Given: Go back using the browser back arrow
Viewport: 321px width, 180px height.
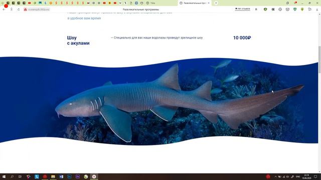Looking at the screenshot, I should tap(4, 9).
